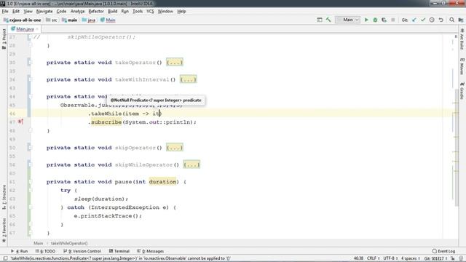Open the Build menu

coord(112,12)
